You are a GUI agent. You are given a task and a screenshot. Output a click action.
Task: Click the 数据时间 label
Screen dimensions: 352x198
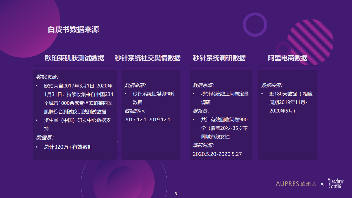point(135,111)
